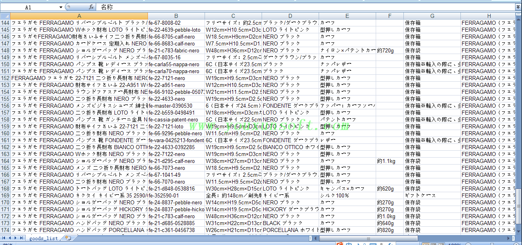Click the fe-21-d848-0538816 cell
Viewport: 522px width, 245px height.
176,189
